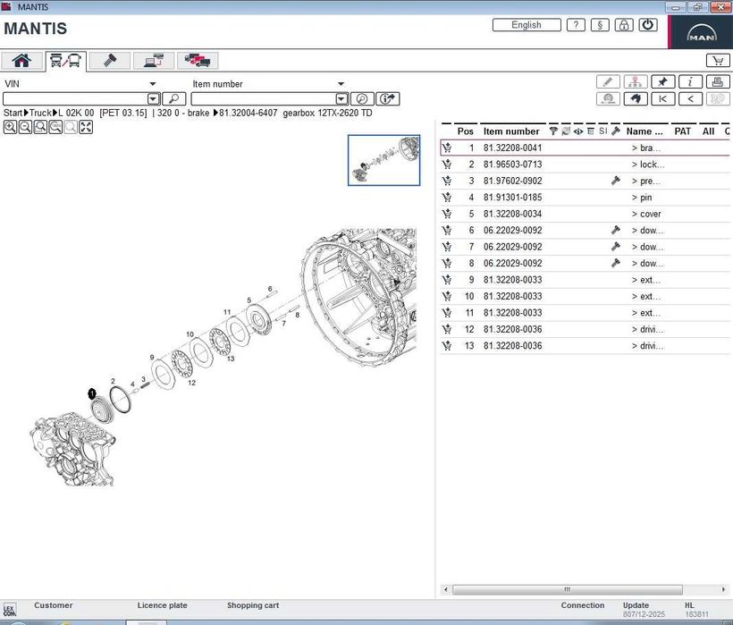The height and width of the screenshot is (625, 733).
Task: Add item 81.32208-0041 to cart
Action: [447, 148]
